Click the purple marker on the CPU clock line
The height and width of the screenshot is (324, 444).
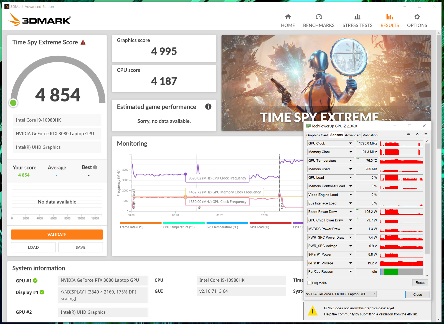point(186,174)
